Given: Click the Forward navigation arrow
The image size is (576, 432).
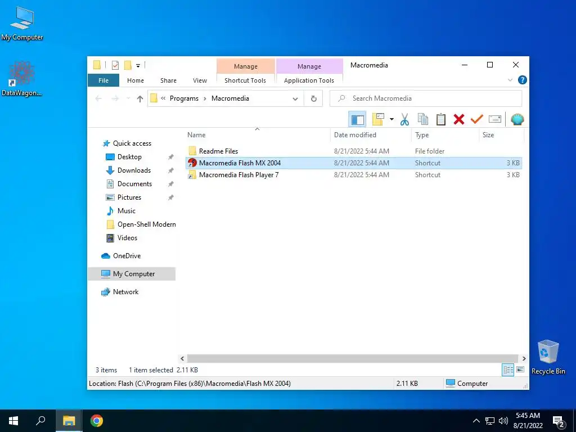Looking at the screenshot, I should [x=115, y=98].
